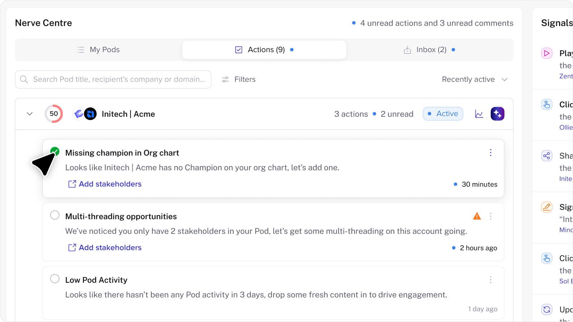Open more options for Missing champion action
Viewport: 573px width, 322px height.
490,153
